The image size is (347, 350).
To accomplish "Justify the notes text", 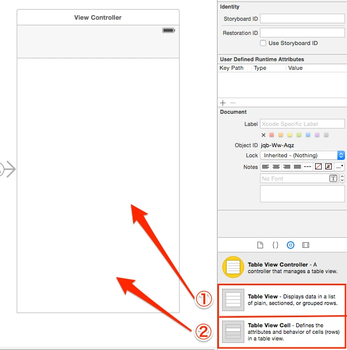I will click(297, 167).
